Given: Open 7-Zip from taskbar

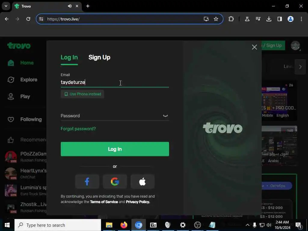Looking at the screenshot, I should [153, 225].
